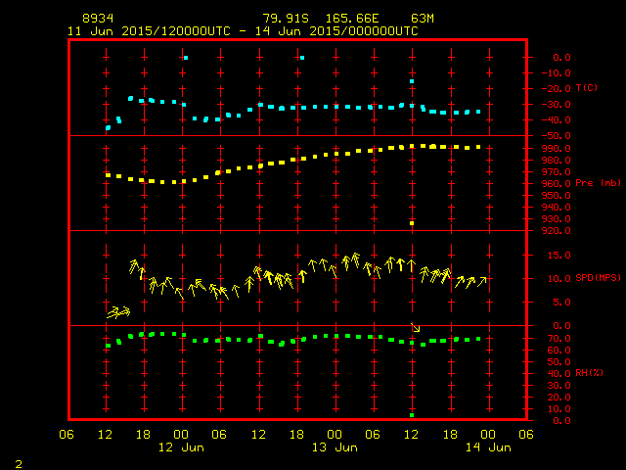
Task: Click the Pre (mb) pressure axis label
Action: tap(598, 183)
